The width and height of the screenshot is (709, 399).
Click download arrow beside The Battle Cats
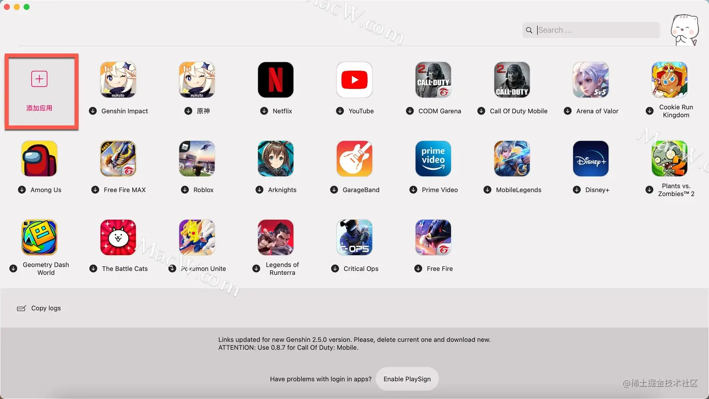[x=93, y=269]
